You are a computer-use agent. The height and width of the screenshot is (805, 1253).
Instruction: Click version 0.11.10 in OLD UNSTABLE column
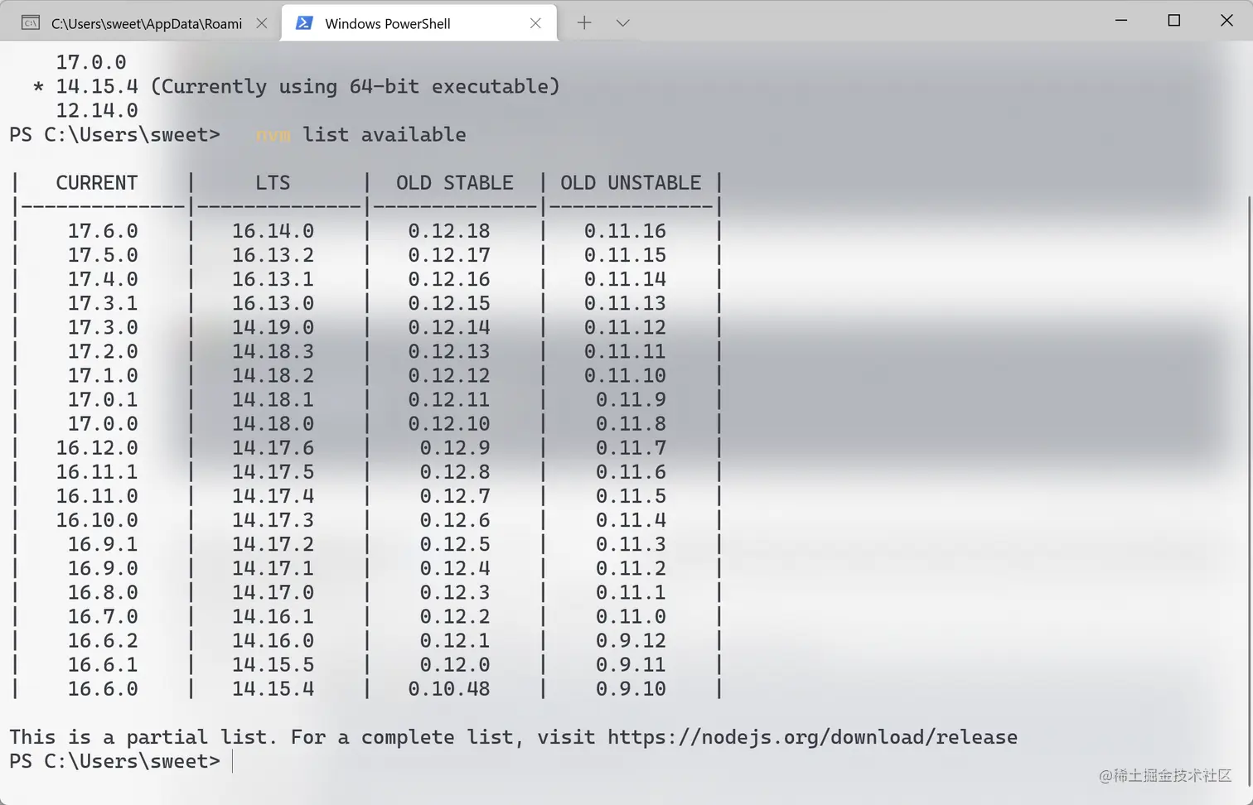pos(625,375)
